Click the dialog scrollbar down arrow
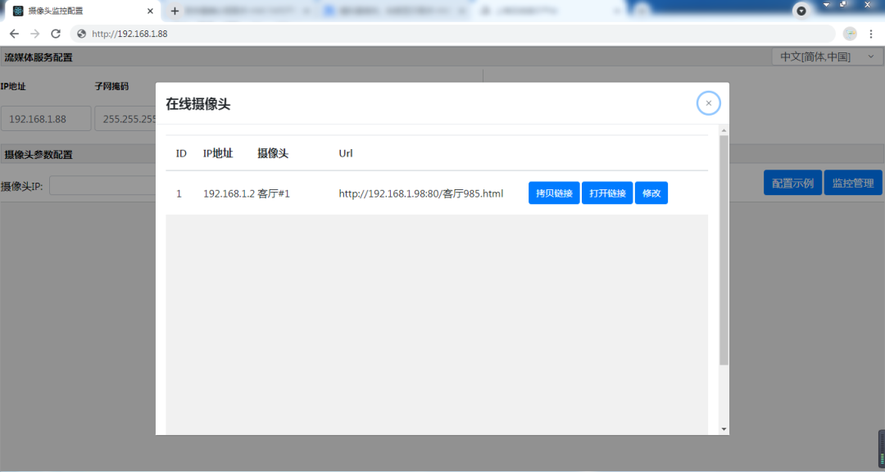The height and width of the screenshot is (472, 885). point(724,429)
